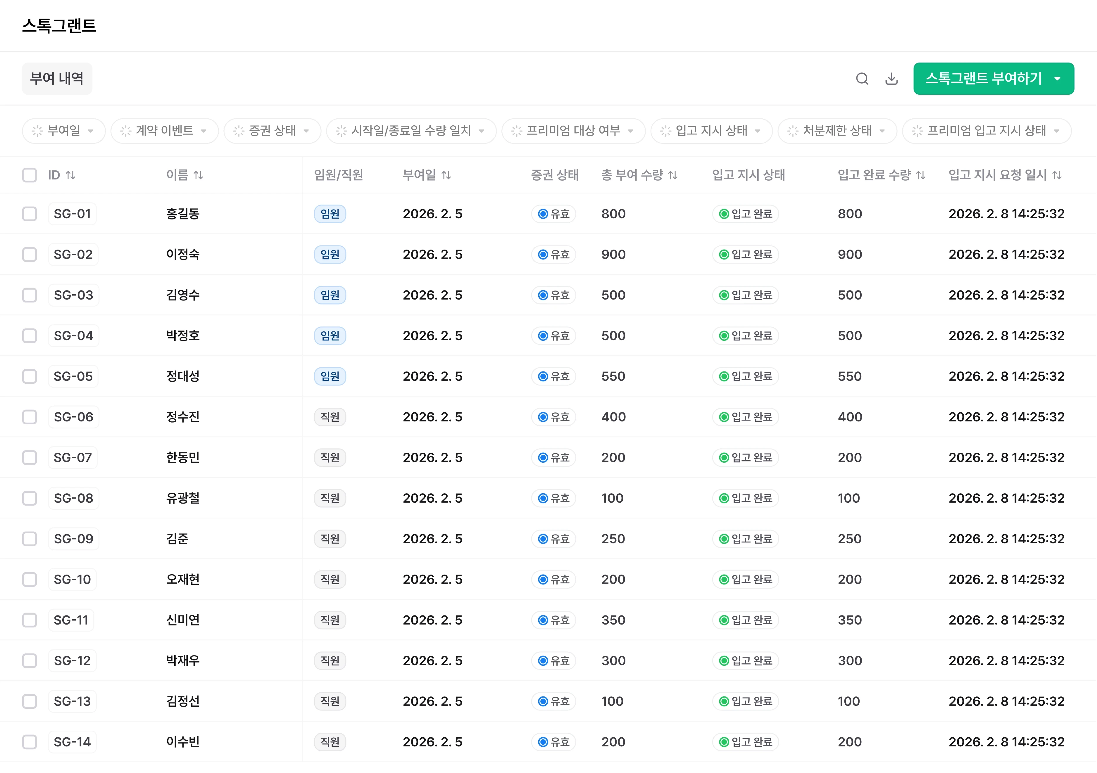Viewport: 1097px width, 773px height.
Task: Click the search magnifier icon
Action: point(862,79)
